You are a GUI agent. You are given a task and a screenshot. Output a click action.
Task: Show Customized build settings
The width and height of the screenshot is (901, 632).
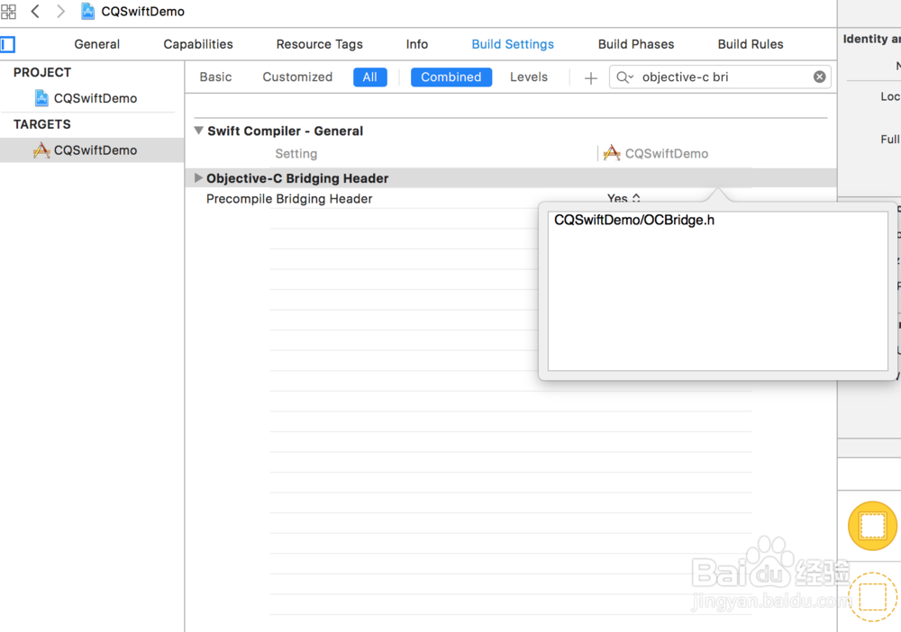[x=297, y=77]
